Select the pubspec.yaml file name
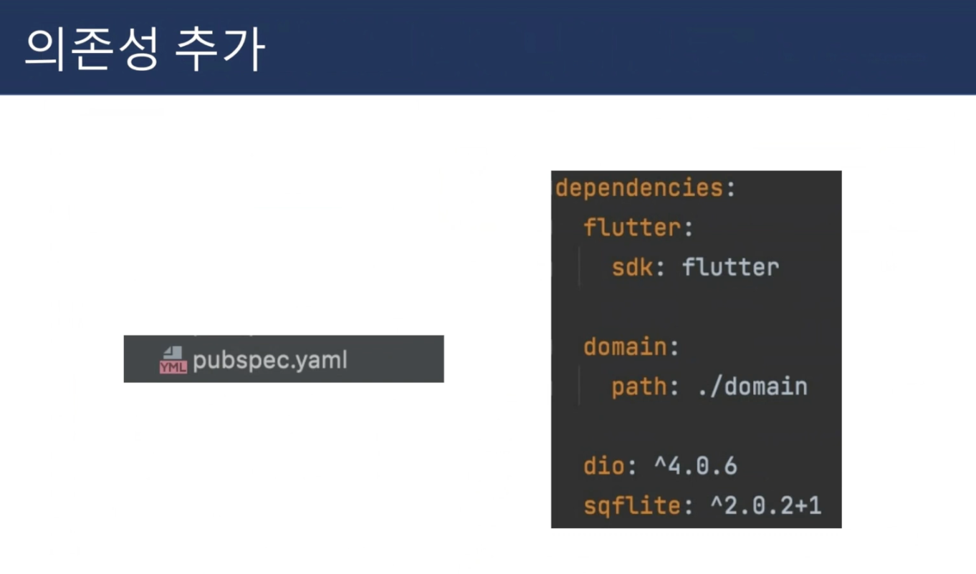This screenshot has width=976, height=574. pos(270,361)
